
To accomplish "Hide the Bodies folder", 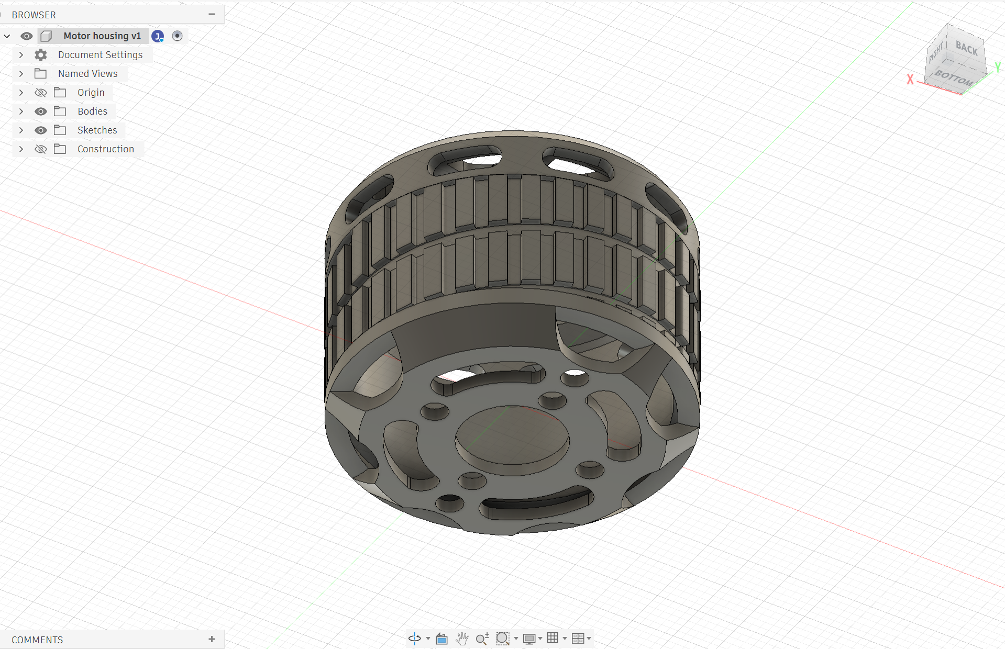I will [x=41, y=111].
